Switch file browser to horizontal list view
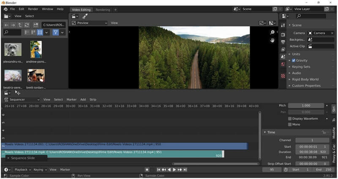The height and width of the screenshot is (179, 338). [x=33, y=33]
